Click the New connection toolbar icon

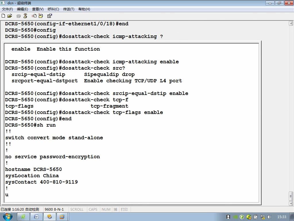3,16
